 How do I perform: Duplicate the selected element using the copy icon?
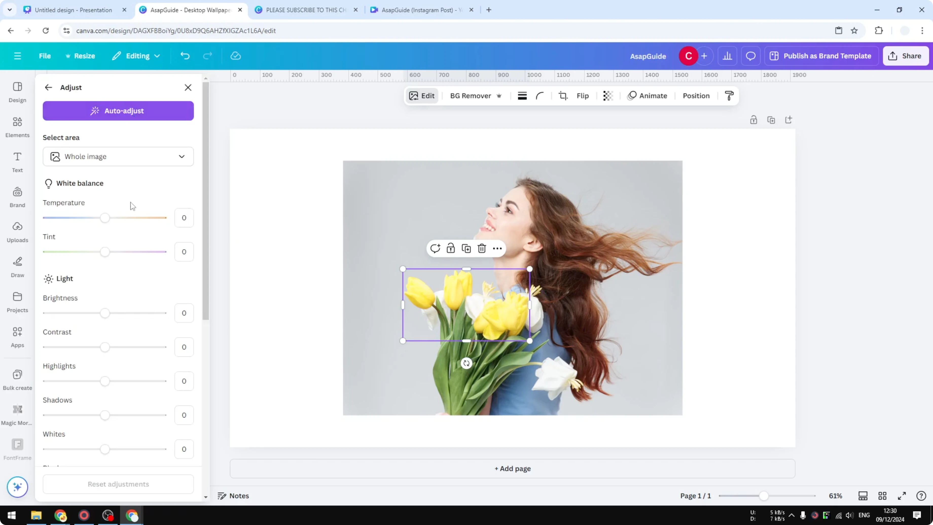click(x=466, y=249)
